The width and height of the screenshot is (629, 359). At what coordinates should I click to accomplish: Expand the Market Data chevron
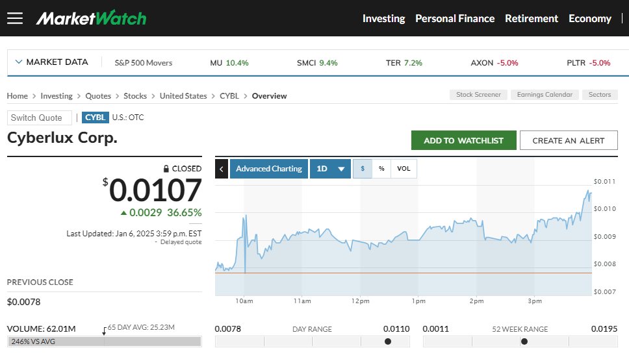coord(18,62)
